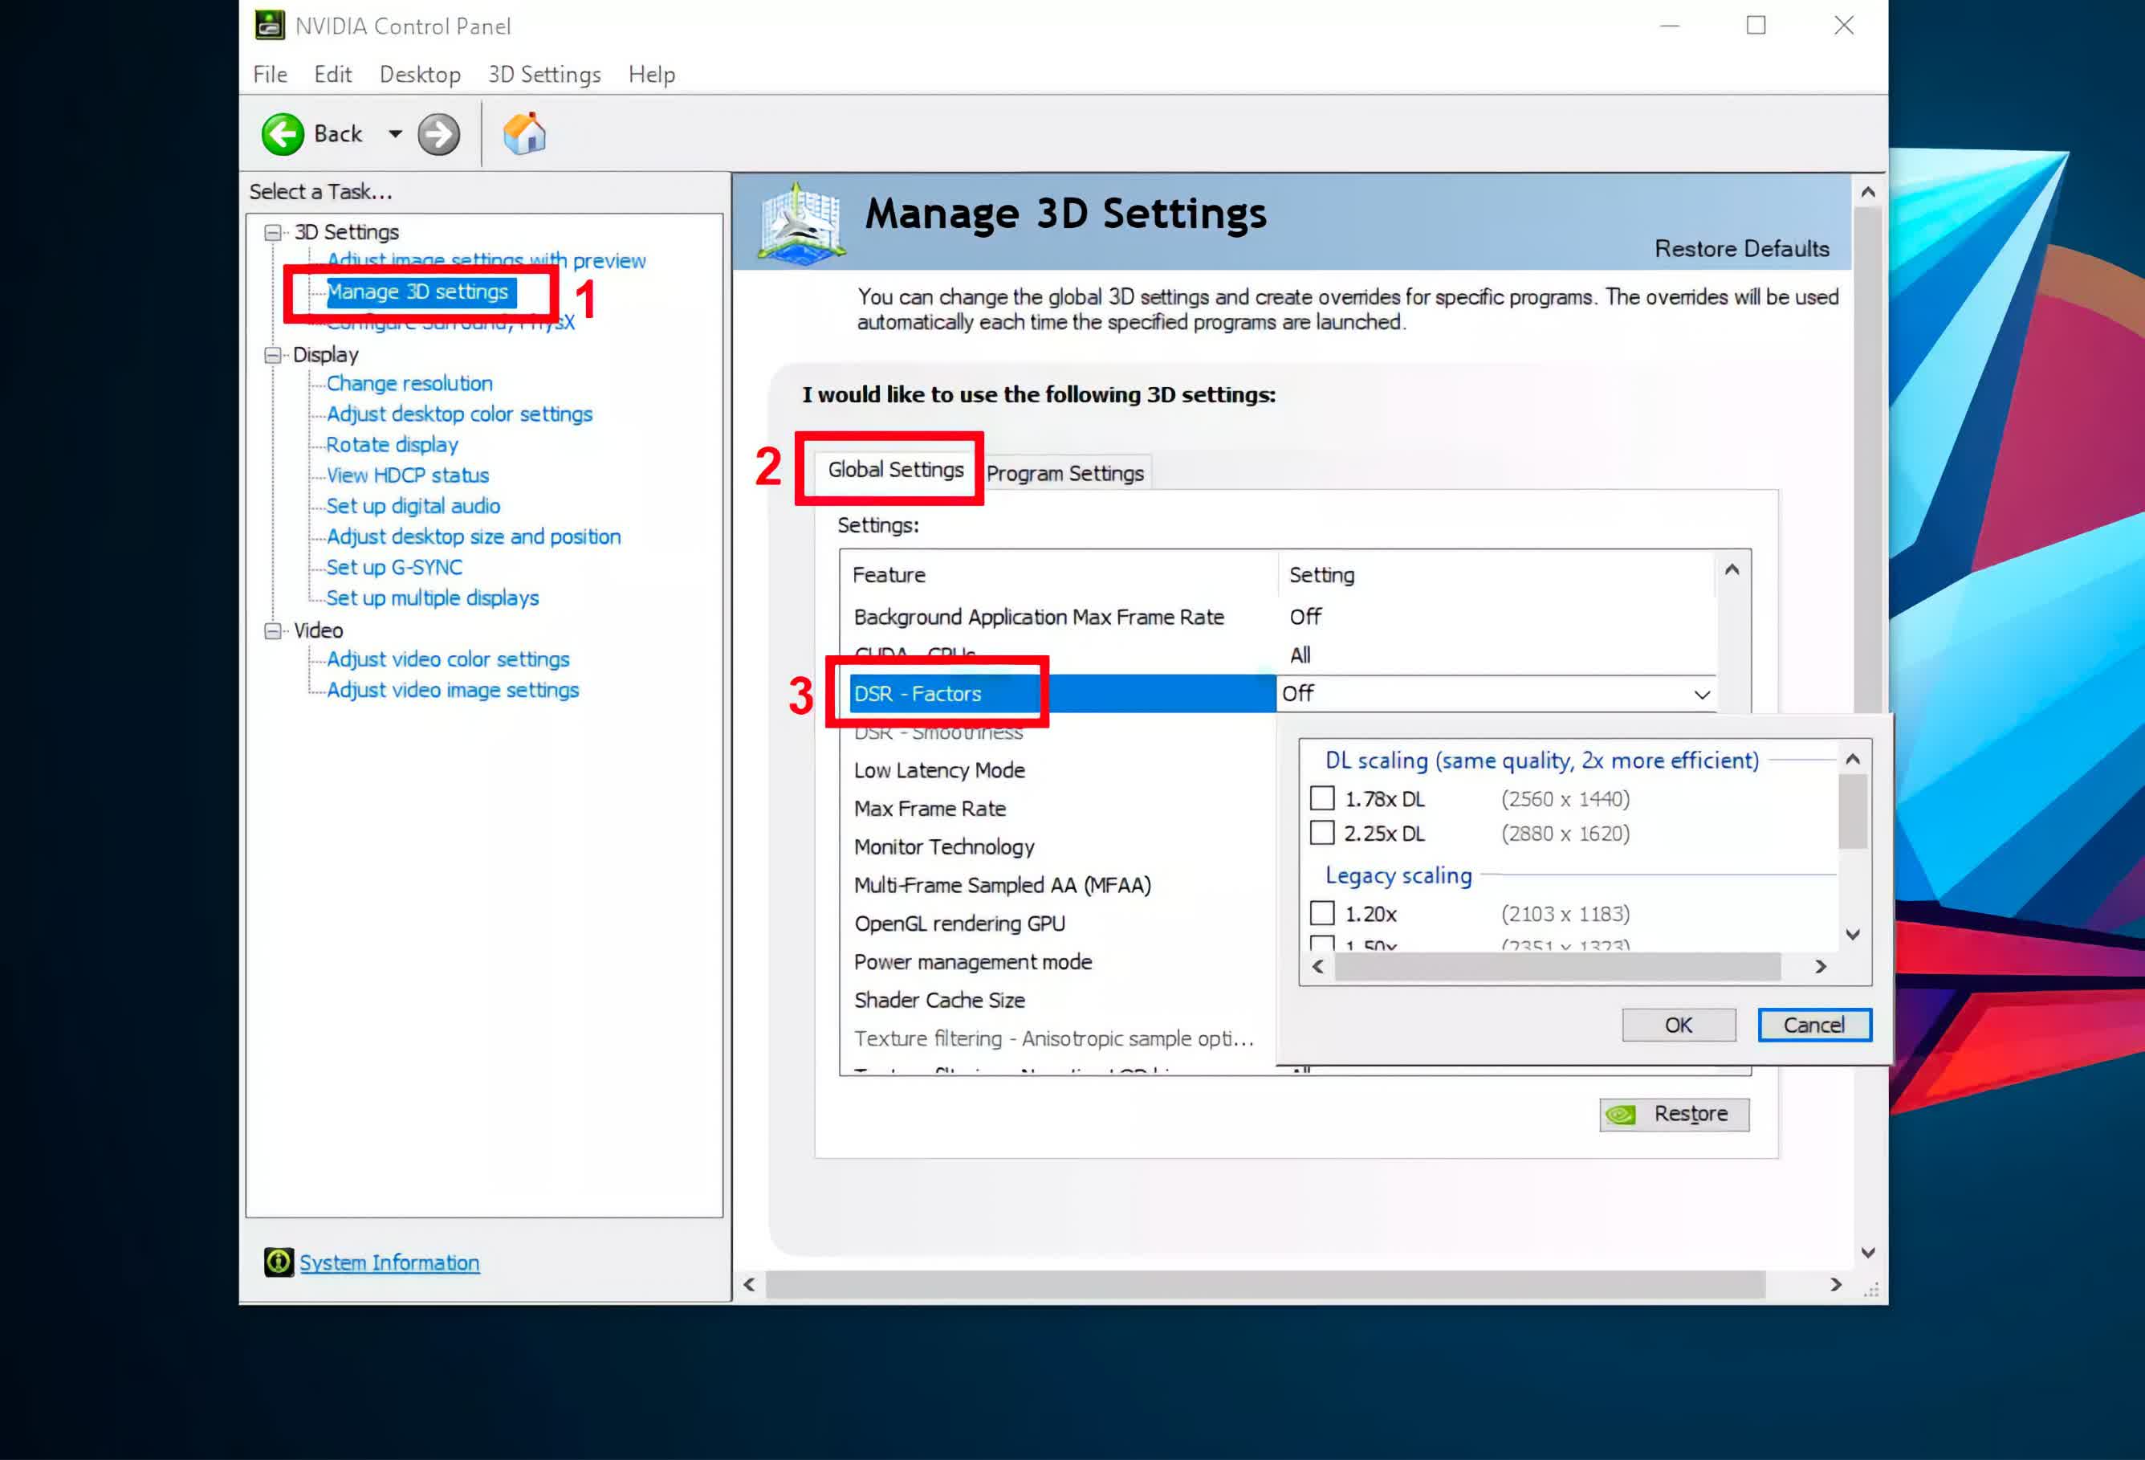The width and height of the screenshot is (2145, 1460).
Task: Click main panel horizontal scroll-right arrow
Action: point(1836,1285)
